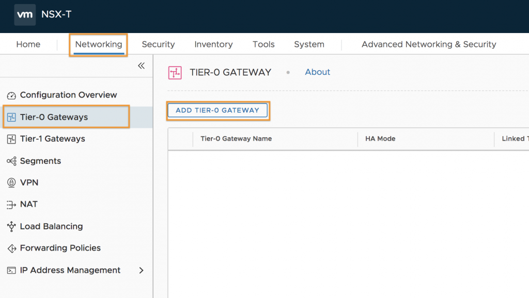Switch to the Networking tab
Screen dimensions: 529x298
point(99,44)
